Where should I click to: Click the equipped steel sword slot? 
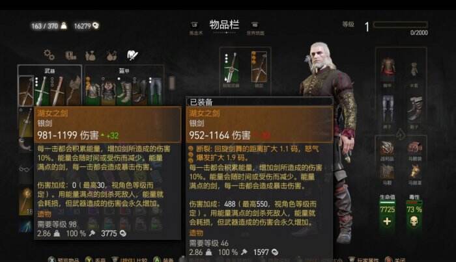pos(231,68)
